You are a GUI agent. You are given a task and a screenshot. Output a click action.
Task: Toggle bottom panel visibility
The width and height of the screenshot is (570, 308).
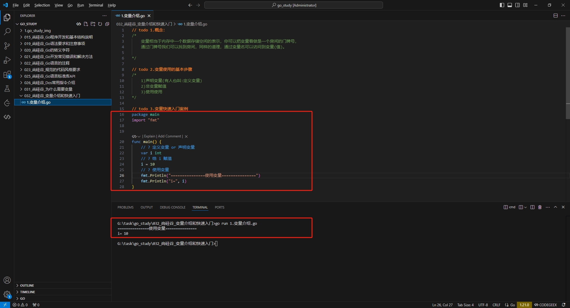(x=510, y=5)
